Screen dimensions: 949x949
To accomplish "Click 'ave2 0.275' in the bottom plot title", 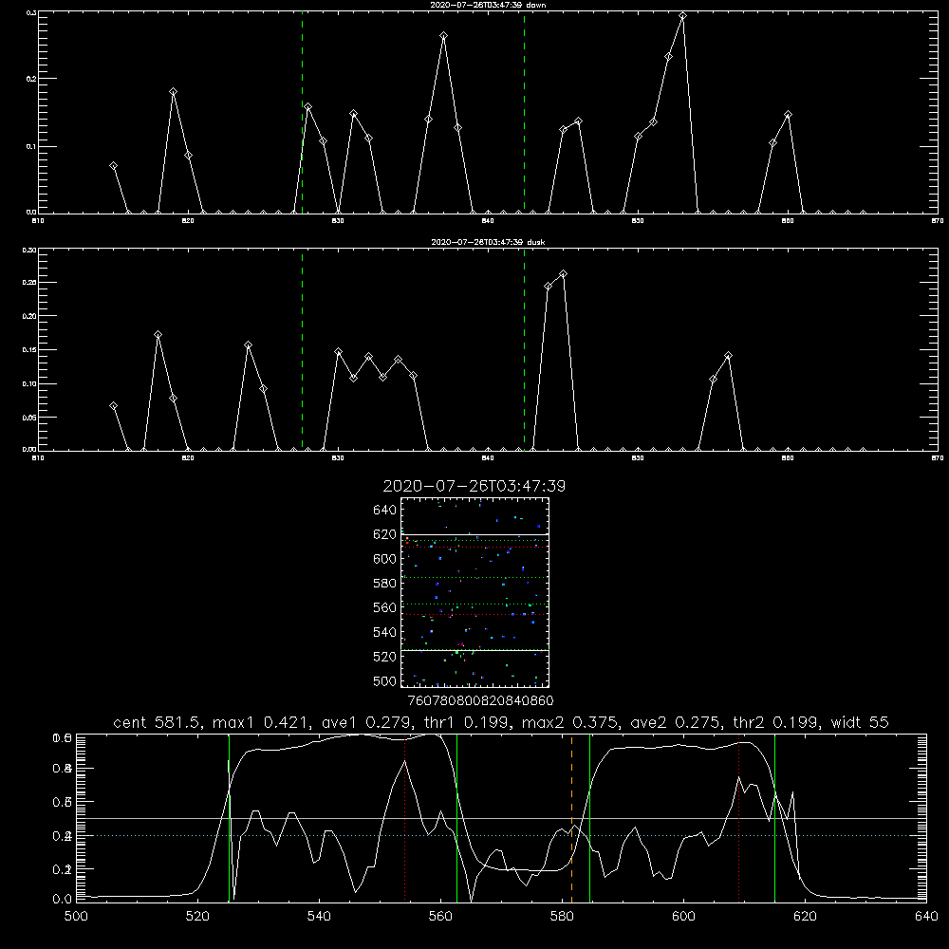I will coord(676,722).
